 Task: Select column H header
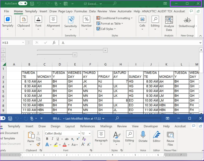[121, 64]
